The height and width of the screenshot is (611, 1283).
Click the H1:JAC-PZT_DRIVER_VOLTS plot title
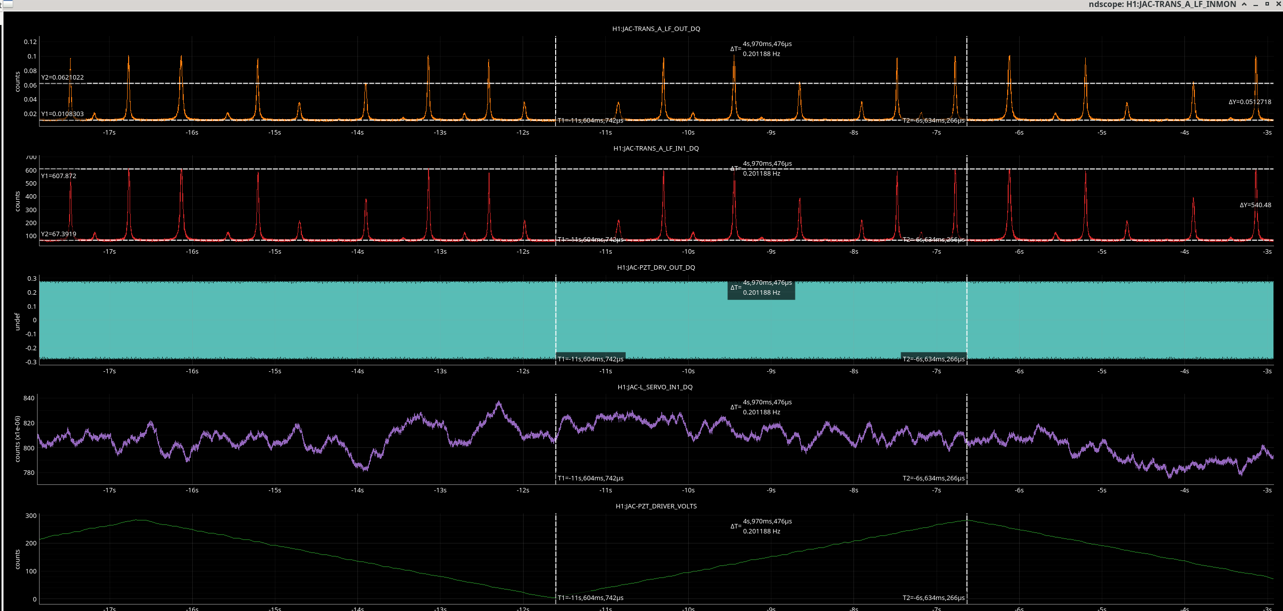(656, 506)
